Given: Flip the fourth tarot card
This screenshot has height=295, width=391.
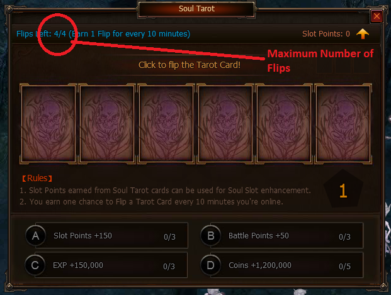Looking at the screenshot, I should coord(225,124).
